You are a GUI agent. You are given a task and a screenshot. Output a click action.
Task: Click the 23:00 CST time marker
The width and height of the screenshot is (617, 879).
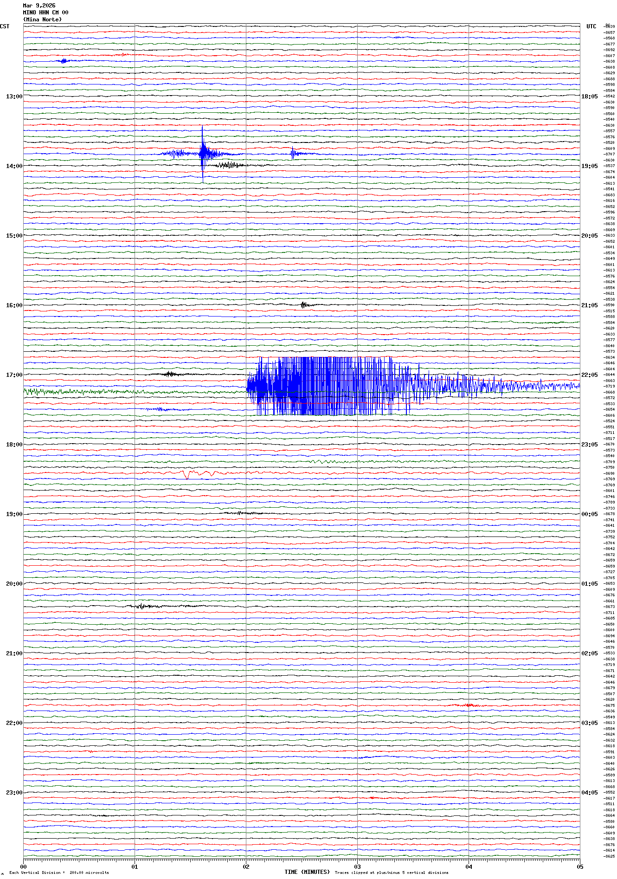(14, 793)
